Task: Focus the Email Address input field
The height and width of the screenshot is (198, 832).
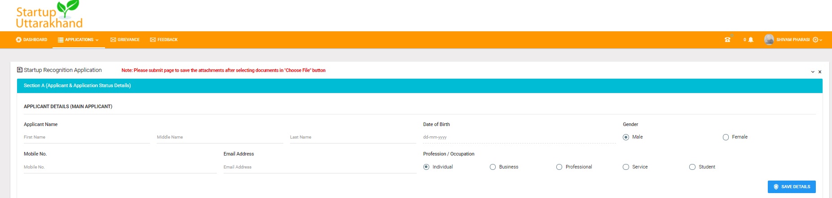Action: [x=319, y=167]
